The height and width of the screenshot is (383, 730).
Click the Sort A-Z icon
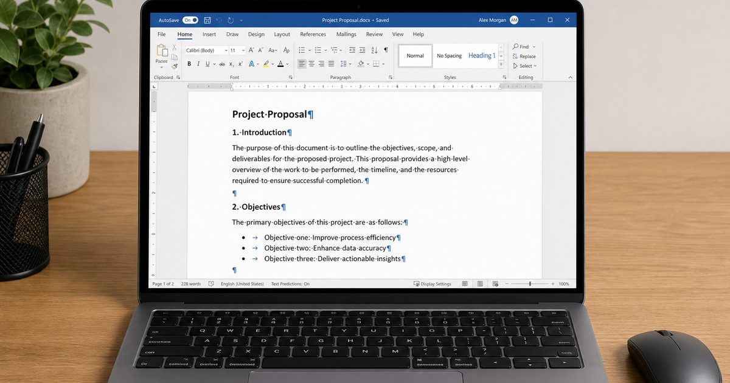click(x=374, y=50)
